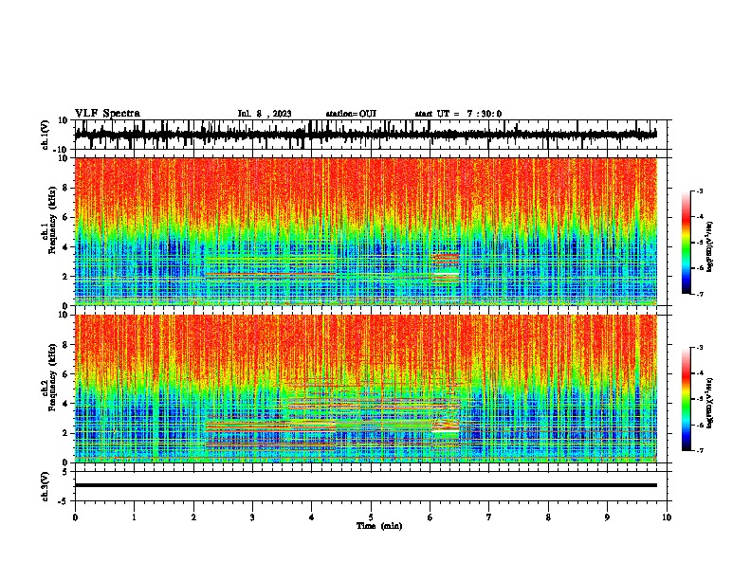Click the 5 tick on the ch.3(V) axis

(65, 472)
